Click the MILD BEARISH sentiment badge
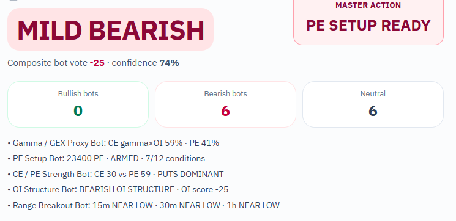The image size is (456, 221). [x=111, y=29]
